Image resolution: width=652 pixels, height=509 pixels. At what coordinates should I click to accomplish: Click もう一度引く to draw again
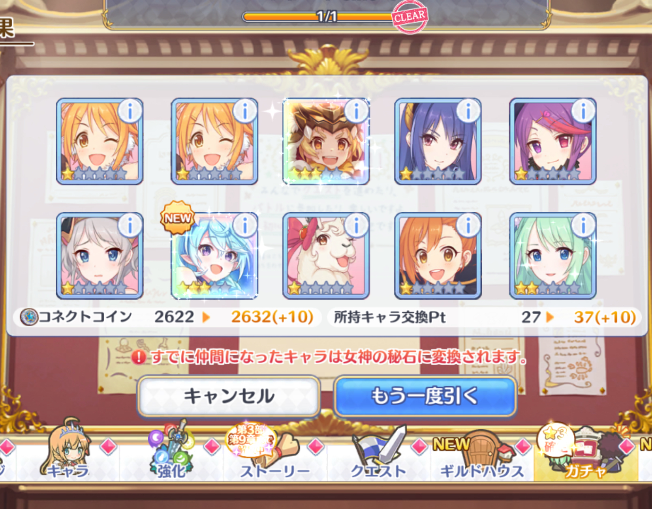(425, 396)
